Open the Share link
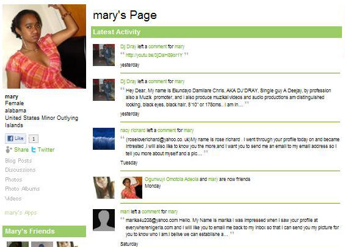The height and width of the screenshot is (247, 345). [x=21, y=150]
